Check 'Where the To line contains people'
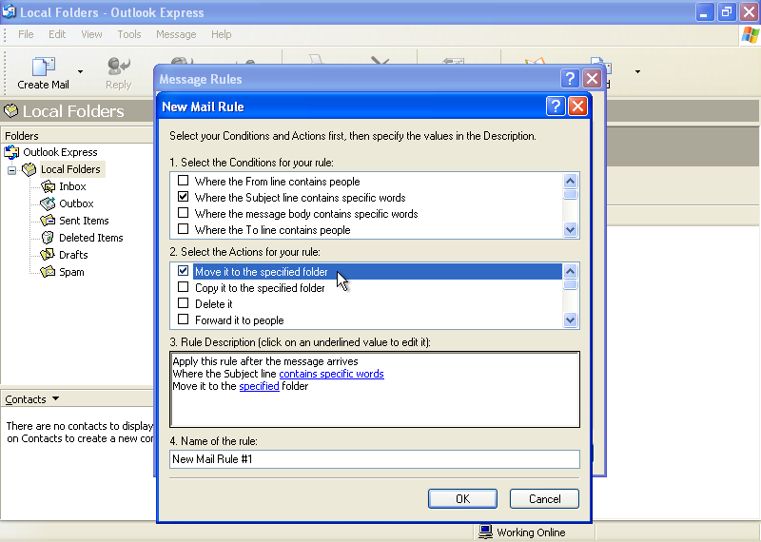This screenshot has width=761, height=542. (x=183, y=229)
